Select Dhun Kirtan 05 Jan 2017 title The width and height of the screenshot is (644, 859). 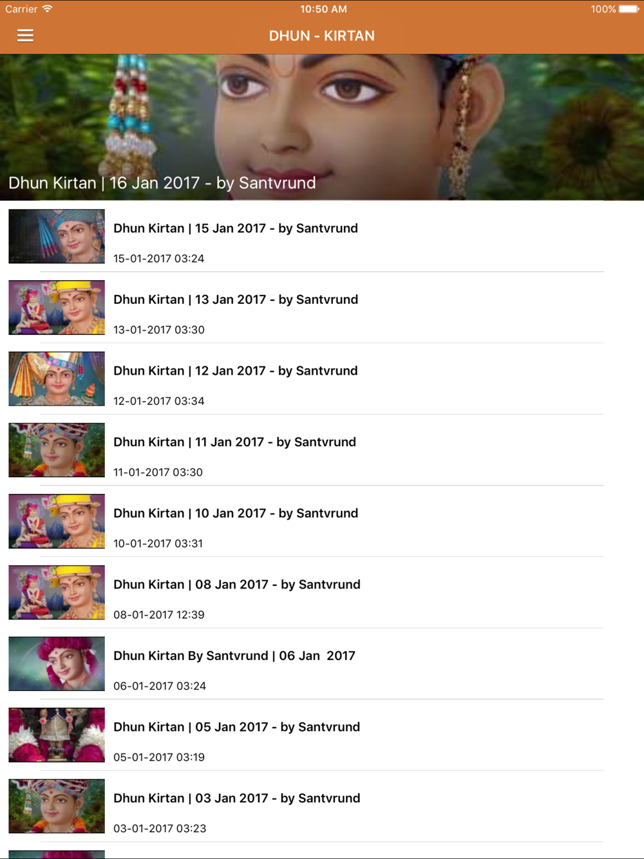click(236, 727)
